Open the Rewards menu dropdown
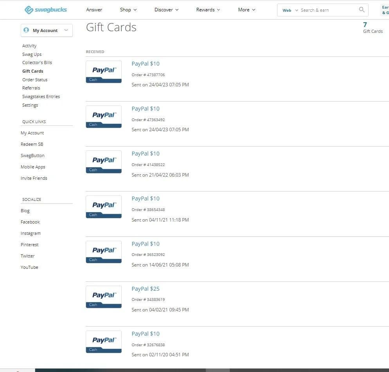 click(208, 10)
